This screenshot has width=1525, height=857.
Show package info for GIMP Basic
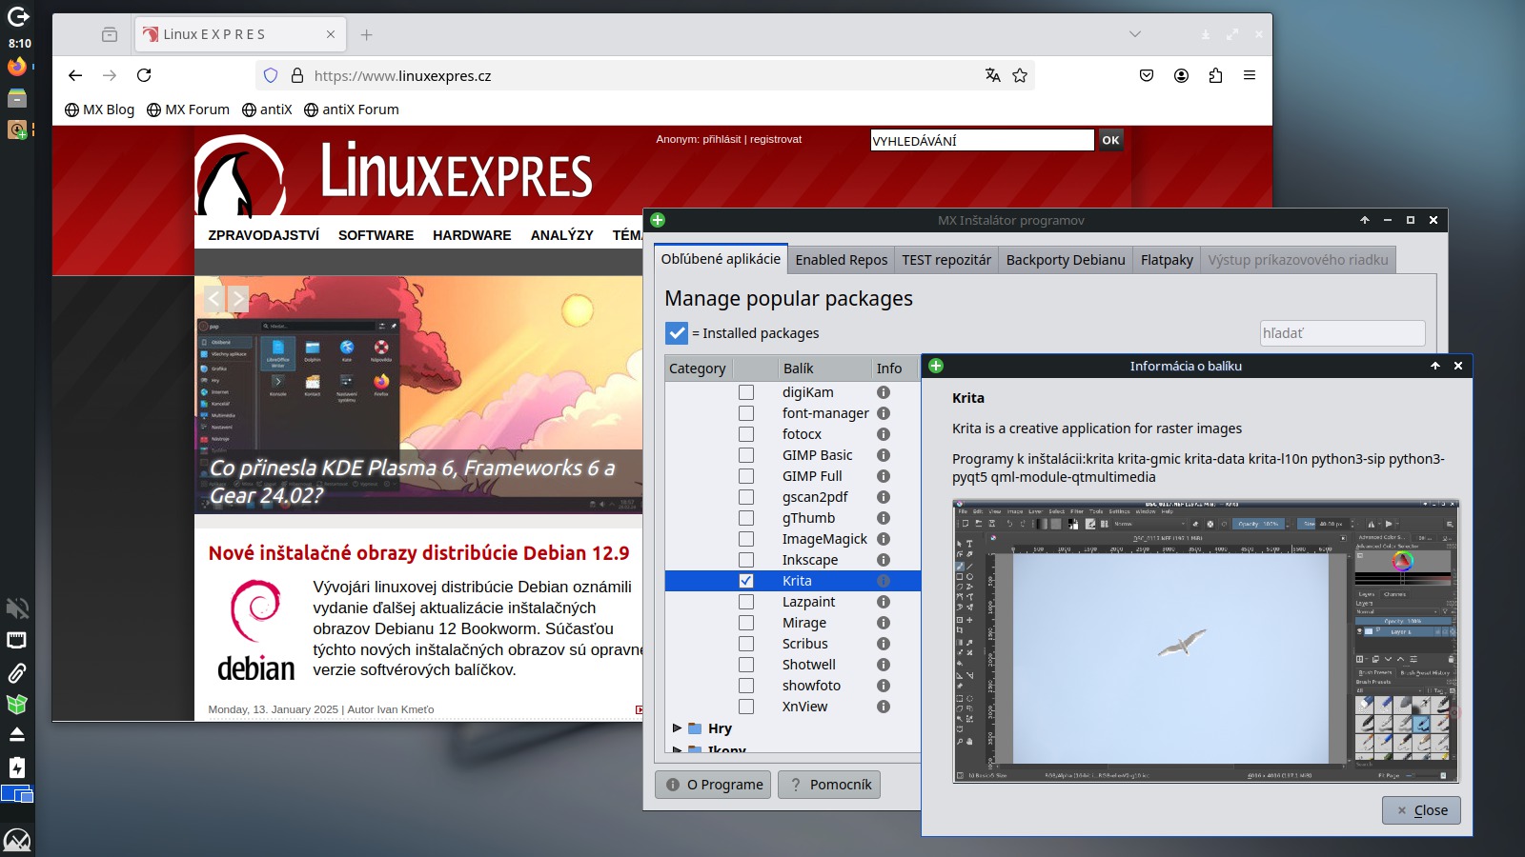884,455
